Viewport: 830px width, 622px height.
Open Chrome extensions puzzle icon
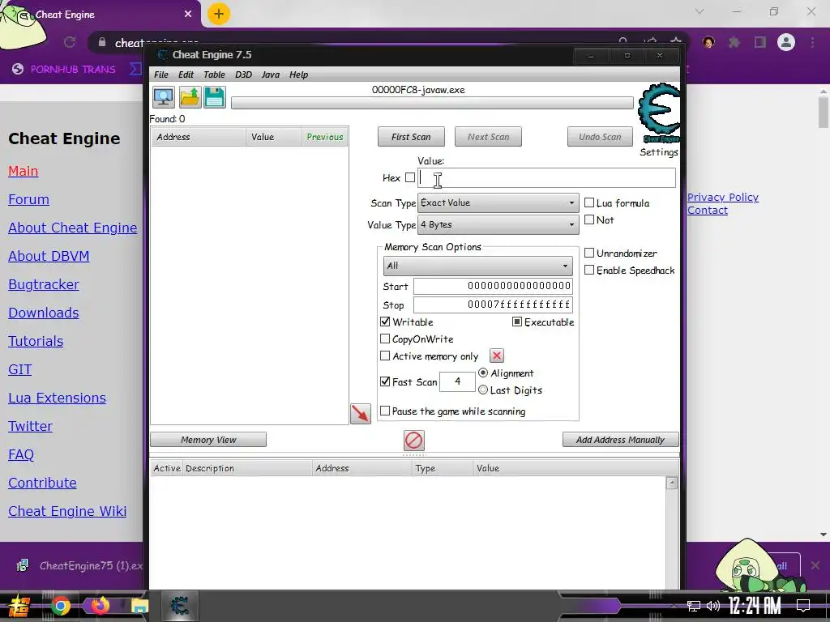[x=734, y=42]
